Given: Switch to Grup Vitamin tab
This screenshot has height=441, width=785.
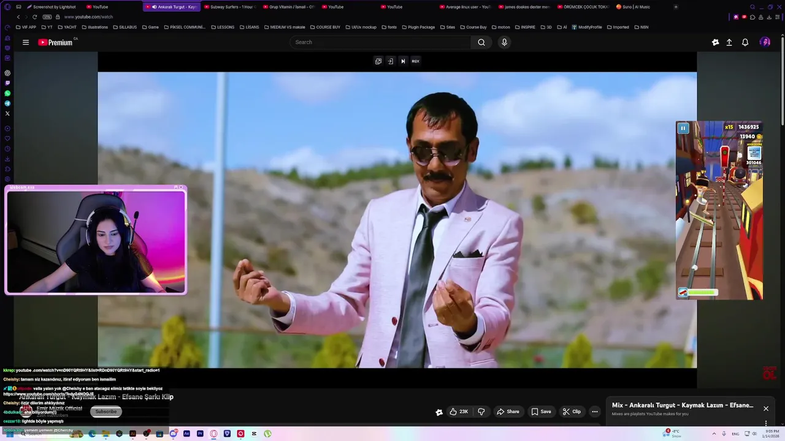Looking at the screenshot, I should pos(288,7).
